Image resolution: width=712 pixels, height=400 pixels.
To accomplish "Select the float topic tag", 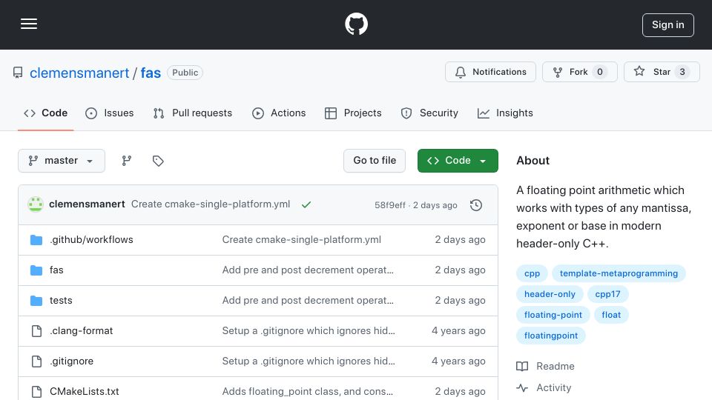I will click(x=610, y=316).
